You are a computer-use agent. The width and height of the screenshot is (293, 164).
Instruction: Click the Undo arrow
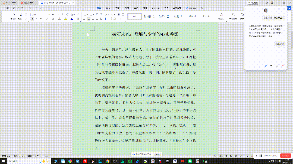pyautogui.click(x=30, y=8)
